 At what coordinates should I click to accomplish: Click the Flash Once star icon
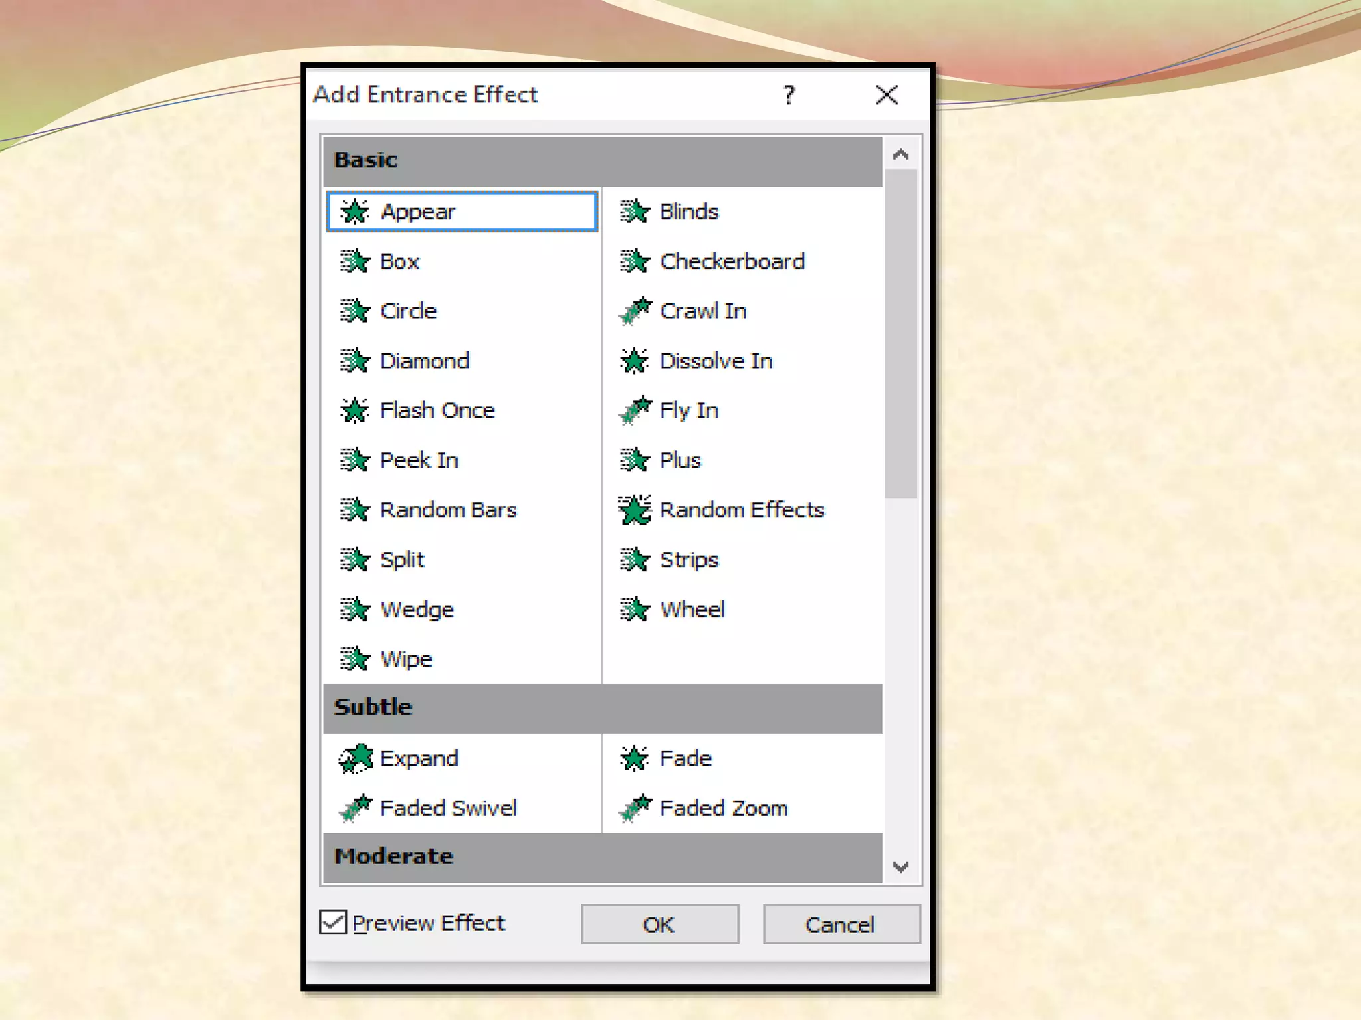pos(354,410)
